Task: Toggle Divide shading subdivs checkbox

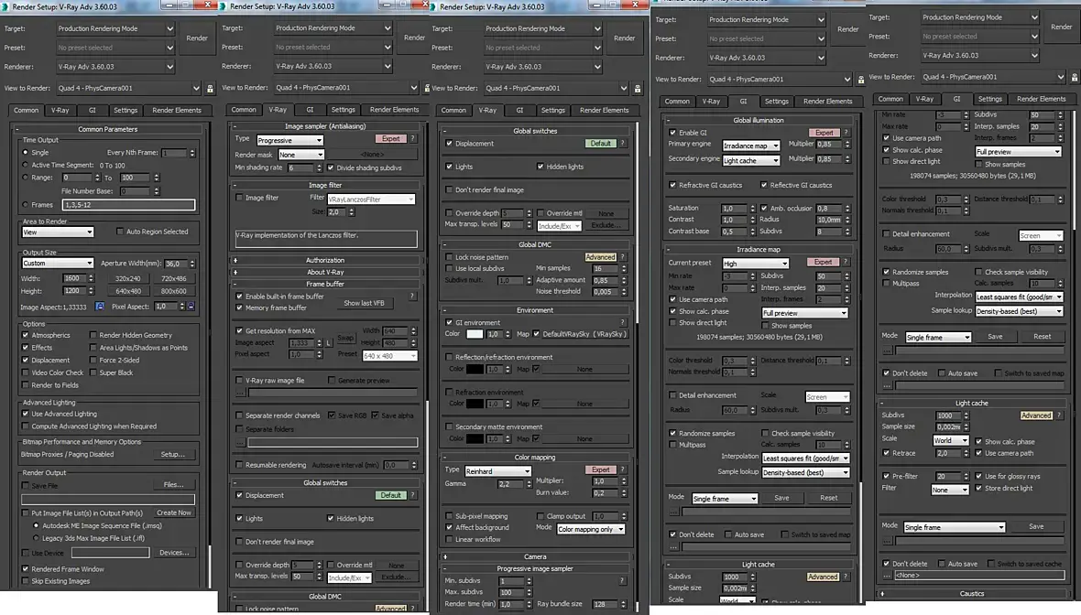Action: (331, 167)
